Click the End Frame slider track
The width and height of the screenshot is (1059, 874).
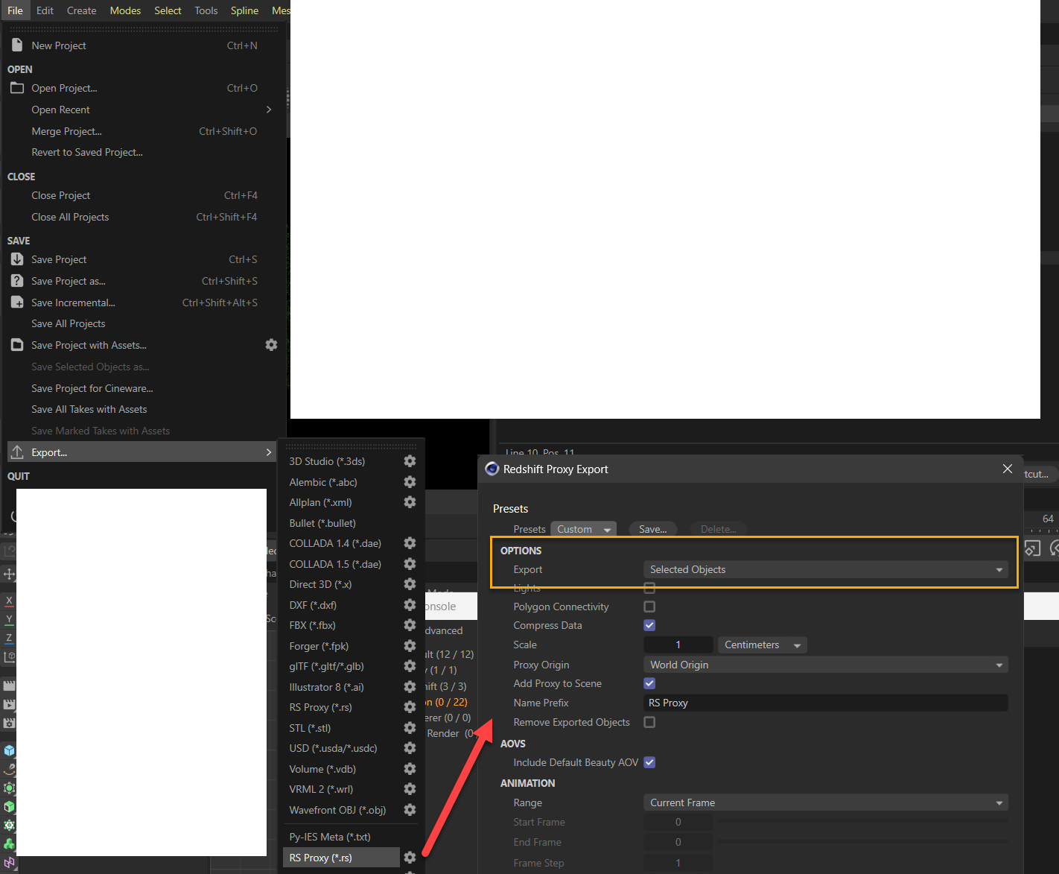(x=862, y=842)
